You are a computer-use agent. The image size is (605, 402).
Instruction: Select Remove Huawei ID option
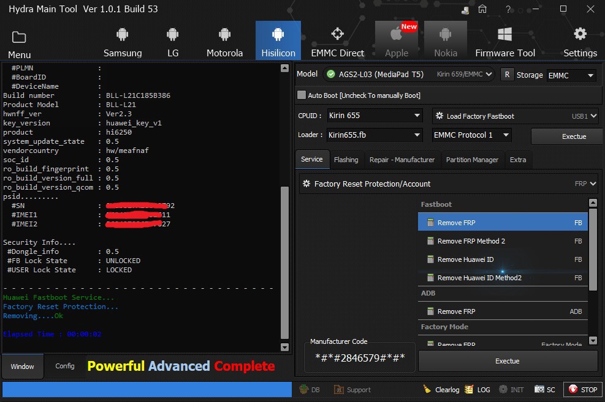(465, 259)
